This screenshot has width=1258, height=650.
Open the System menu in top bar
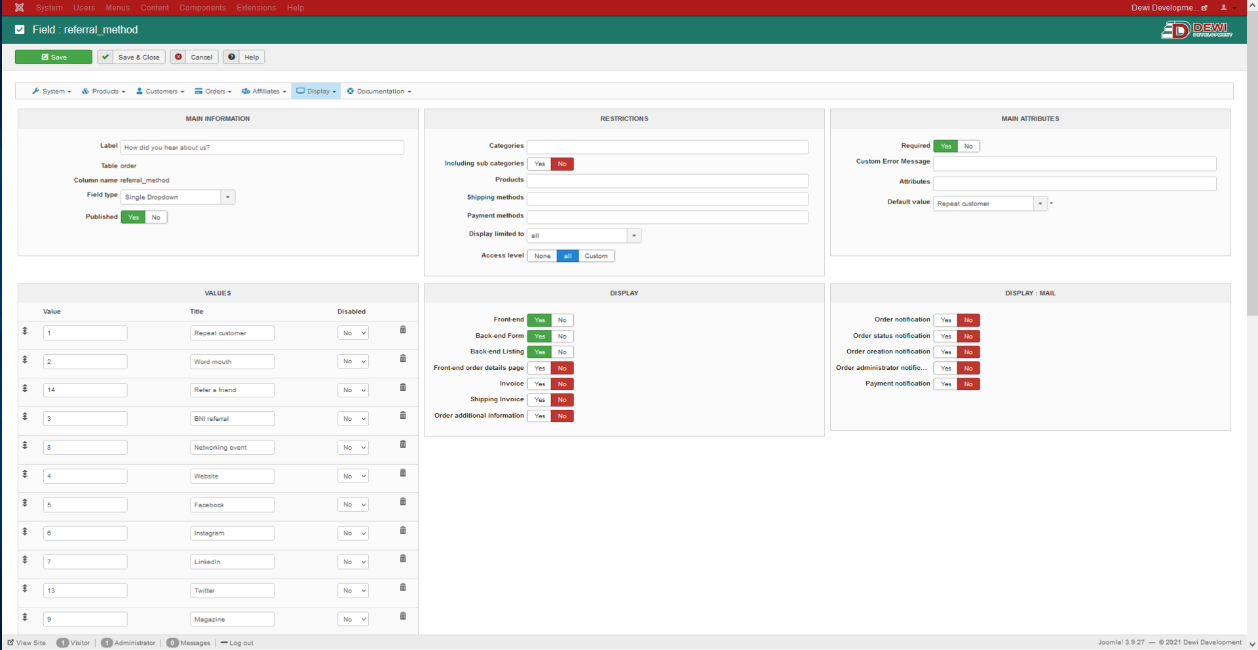(49, 8)
